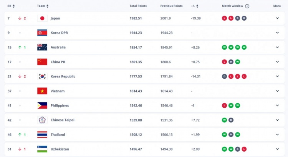Viewport: 288px width, 157px height.
Task: Expand the Thailand row chevron
Action: click(x=277, y=134)
